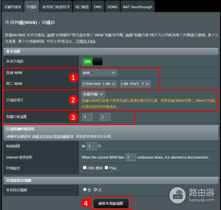Viewport: 221px width, 210px height.
Task: Select 是 for 开启路由规则
Action: (85, 189)
